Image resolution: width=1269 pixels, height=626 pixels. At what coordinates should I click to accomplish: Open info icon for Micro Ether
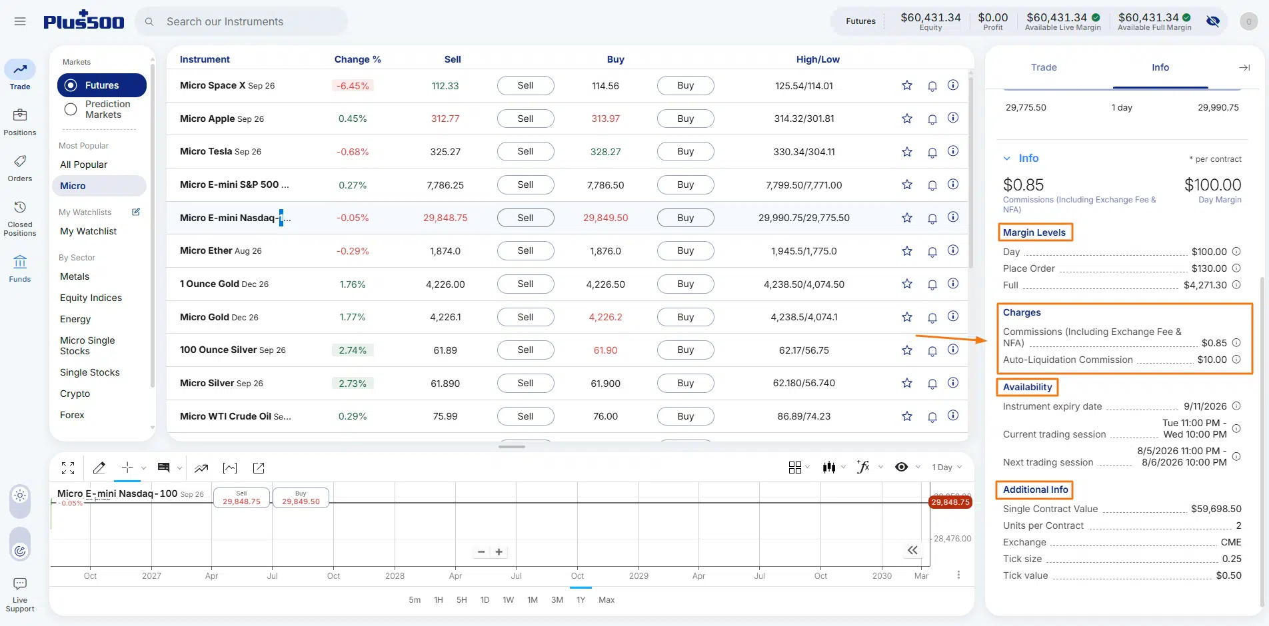(x=953, y=250)
